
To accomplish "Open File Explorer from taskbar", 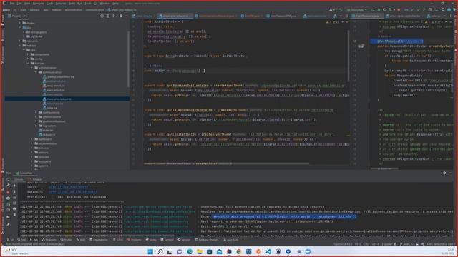I will (200, 252).
